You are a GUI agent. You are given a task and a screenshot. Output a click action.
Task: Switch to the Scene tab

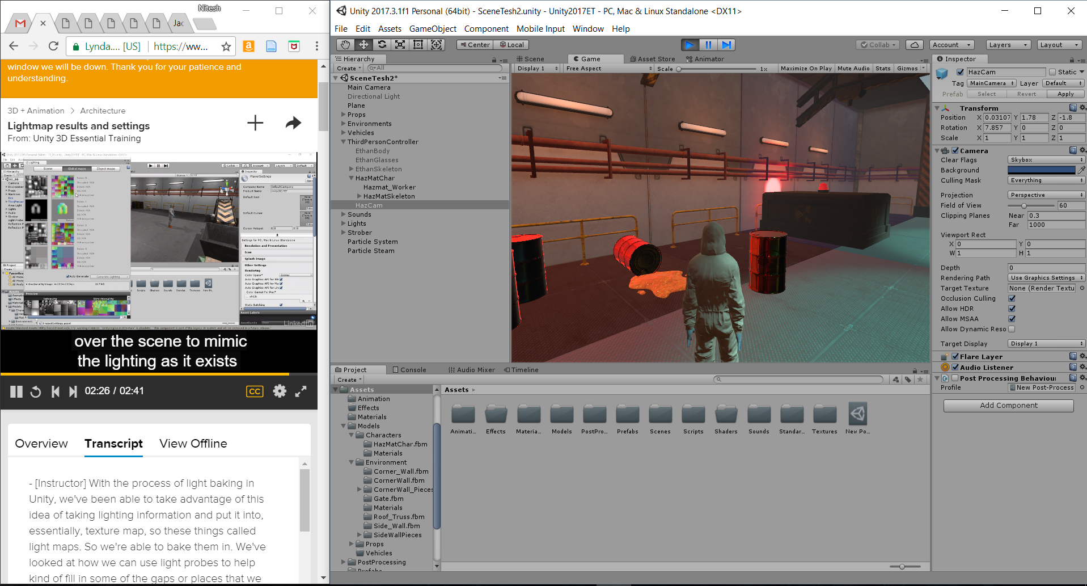(530, 59)
